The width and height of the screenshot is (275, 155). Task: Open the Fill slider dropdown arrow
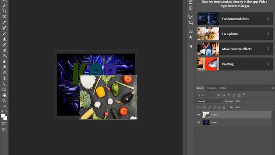pos(243,107)
